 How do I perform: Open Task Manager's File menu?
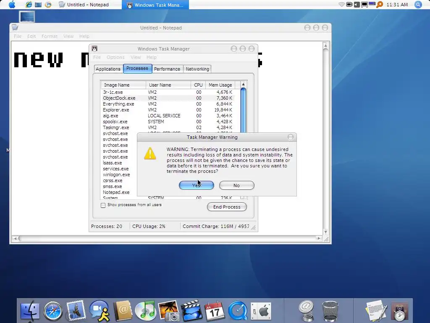tap(97, 57)
